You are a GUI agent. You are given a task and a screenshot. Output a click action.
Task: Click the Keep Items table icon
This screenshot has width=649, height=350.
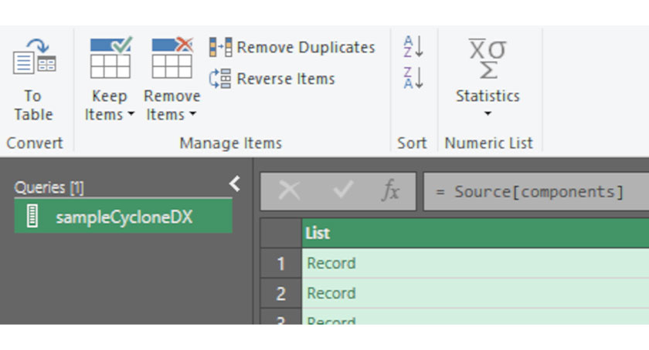[110, 59]
